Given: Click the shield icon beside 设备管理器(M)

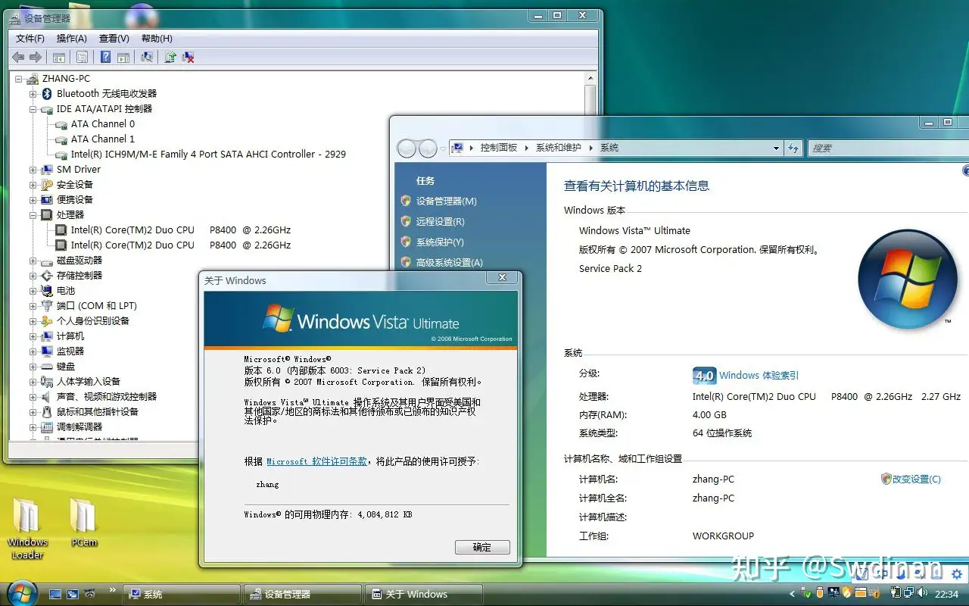Looking at the screenshot, I should pyautogui.click(x=406, y=201).
